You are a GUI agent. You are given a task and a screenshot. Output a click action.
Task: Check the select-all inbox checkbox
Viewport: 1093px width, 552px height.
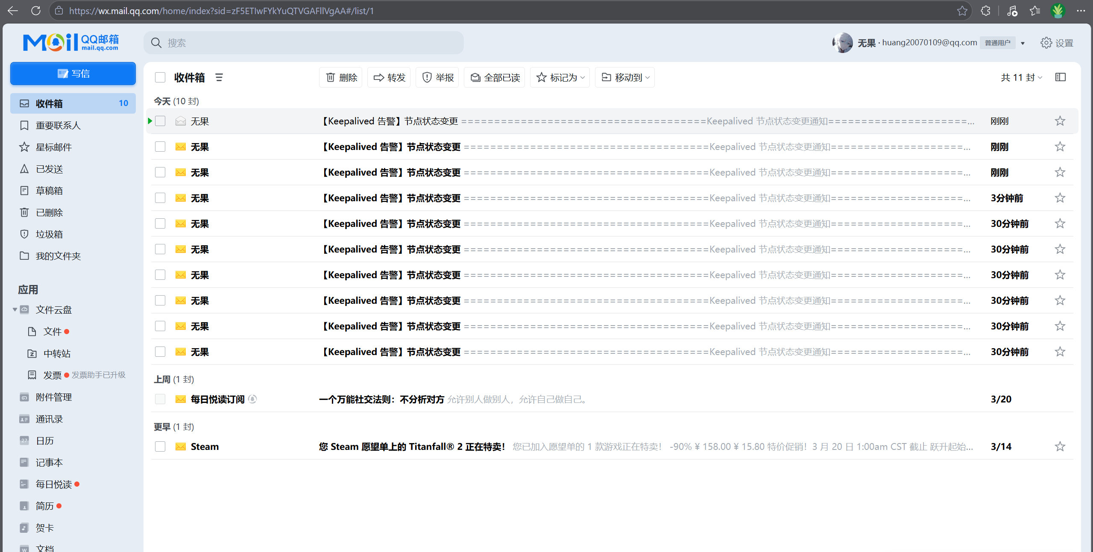(x=160, y=77)
